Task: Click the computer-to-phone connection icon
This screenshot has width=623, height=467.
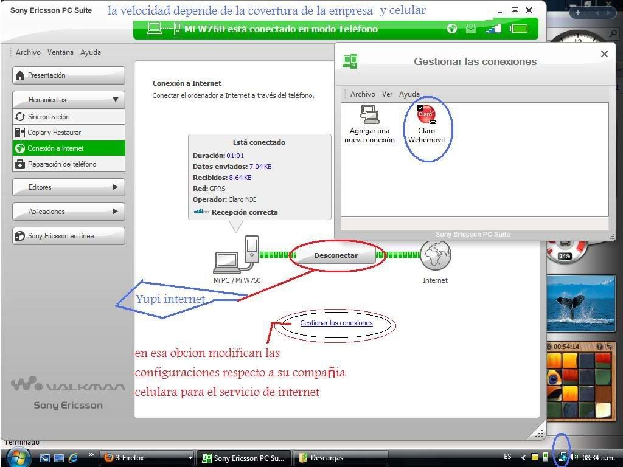Action: coord(164,29)
